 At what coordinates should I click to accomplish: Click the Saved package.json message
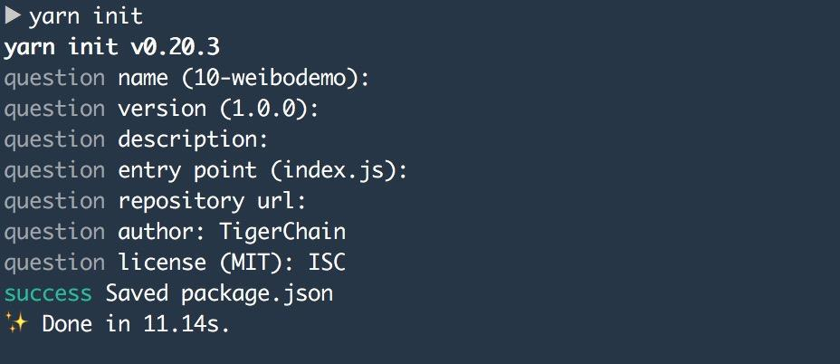pos(220,293)
